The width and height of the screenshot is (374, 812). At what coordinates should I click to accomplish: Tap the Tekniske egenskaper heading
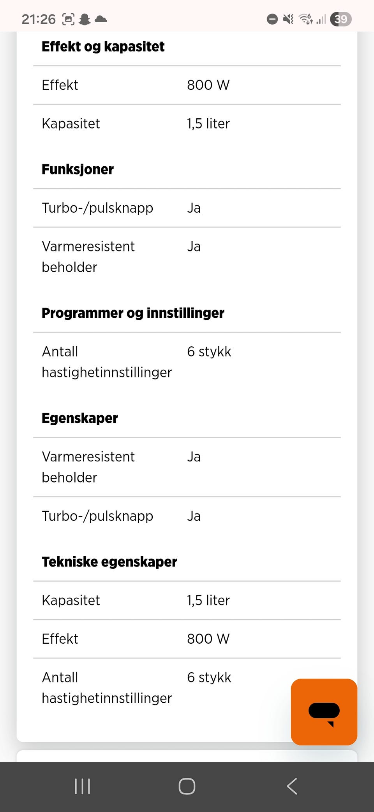[x=109, y=561]
